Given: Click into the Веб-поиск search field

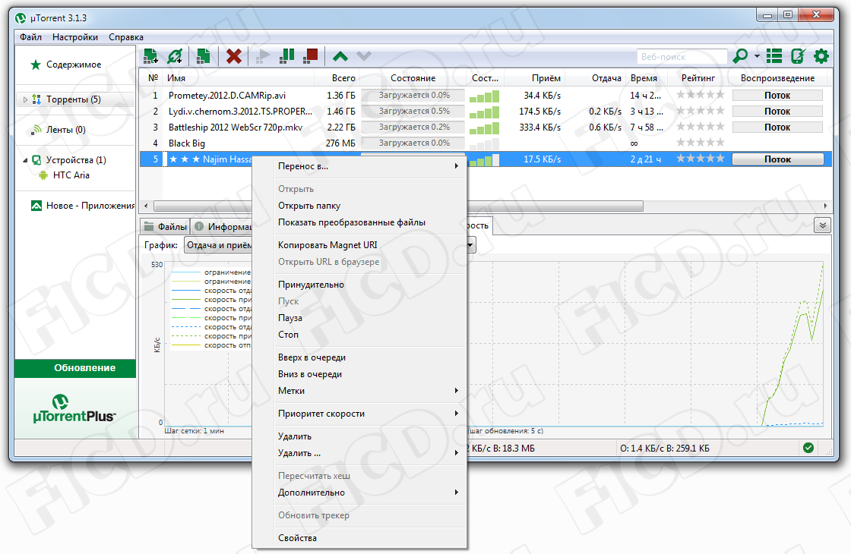Looking at the screenshot, I should (x=682, y=56).
